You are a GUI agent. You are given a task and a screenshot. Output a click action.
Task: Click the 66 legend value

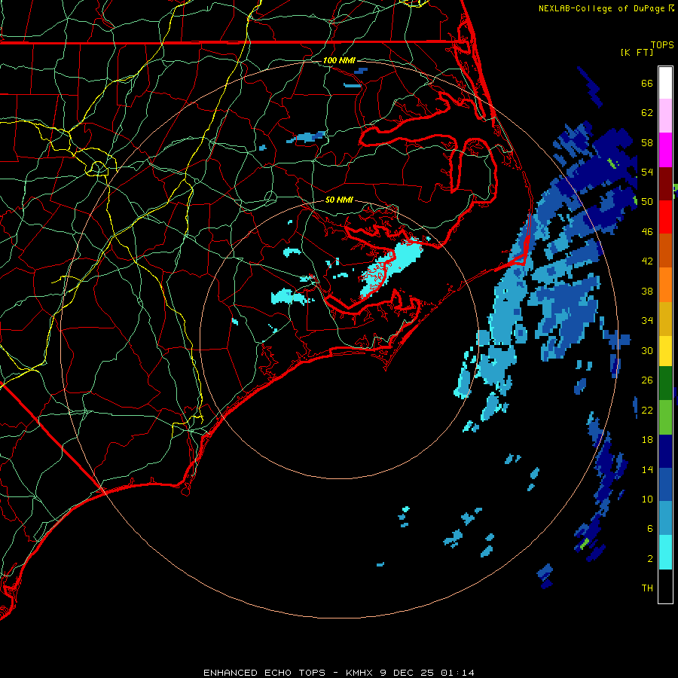pyautogui.click(x=647, y=83)
